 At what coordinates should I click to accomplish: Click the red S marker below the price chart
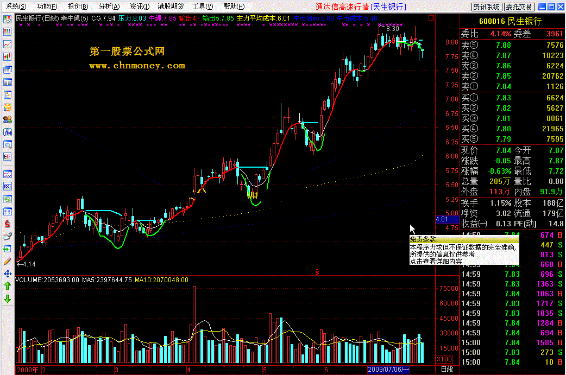(317, 272)
